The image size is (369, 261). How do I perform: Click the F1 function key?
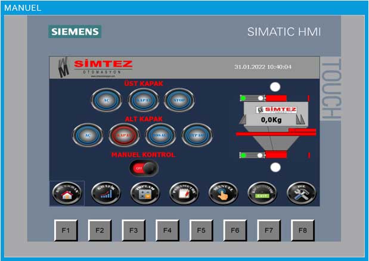[x=66, y=231]
